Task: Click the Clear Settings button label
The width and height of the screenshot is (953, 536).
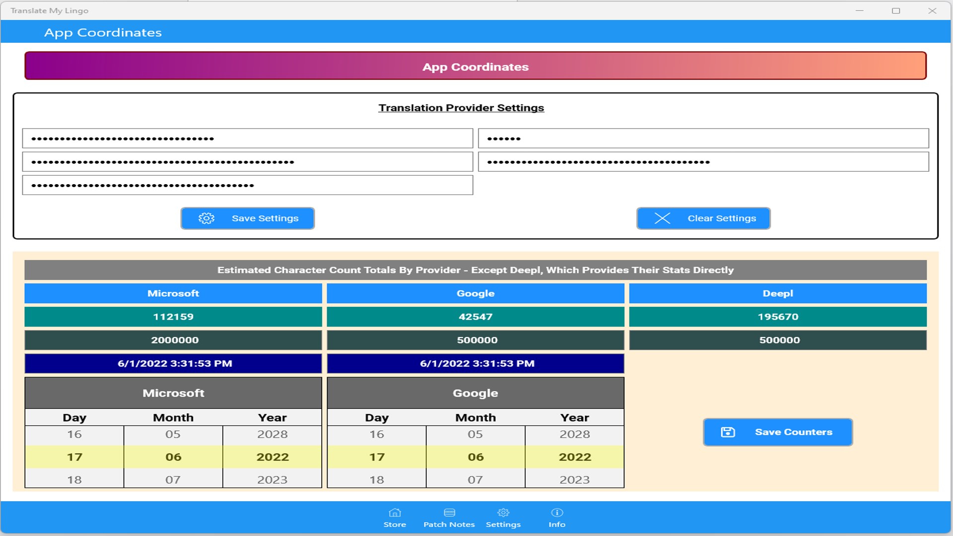Action: (x=722, y=218)
